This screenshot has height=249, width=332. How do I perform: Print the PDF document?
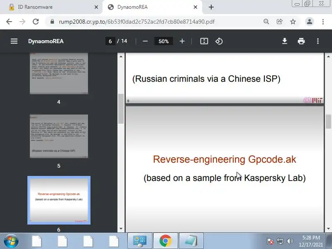(x=301, y=41)
